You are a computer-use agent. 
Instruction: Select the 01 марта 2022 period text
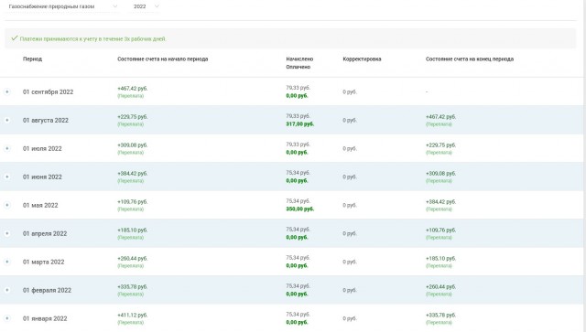[44, 262]
